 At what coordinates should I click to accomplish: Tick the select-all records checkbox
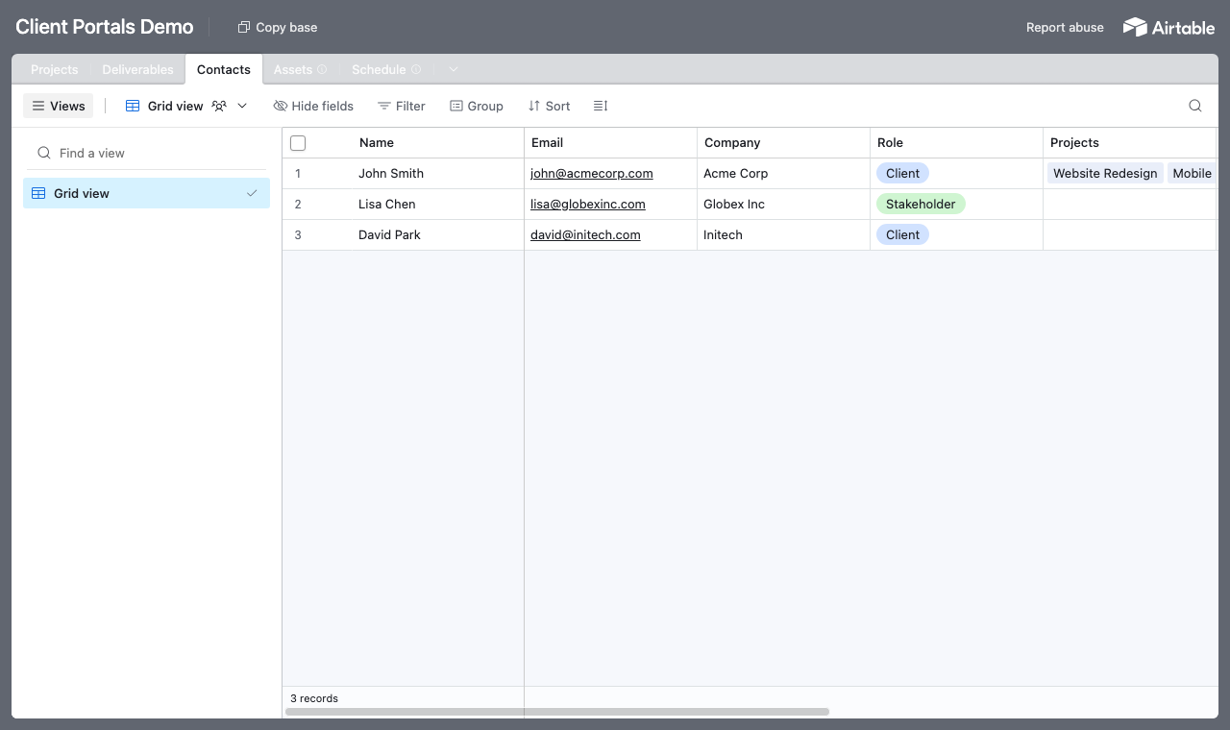(298, 143)
